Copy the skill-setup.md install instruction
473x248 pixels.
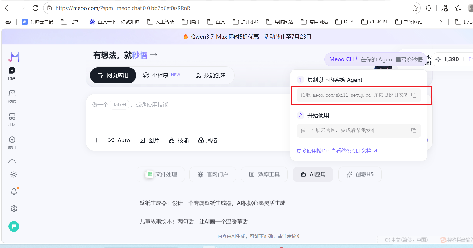[x=414, y=95]
